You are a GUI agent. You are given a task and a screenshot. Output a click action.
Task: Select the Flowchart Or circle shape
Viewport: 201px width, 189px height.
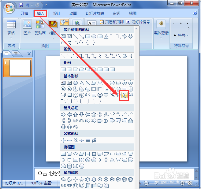(94, 160)
